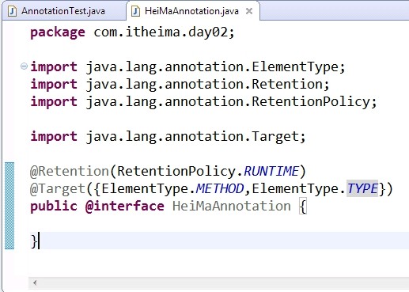409x292 pixels.
Task: Collapse the import statements fold
Action: [x=24, y=66]
